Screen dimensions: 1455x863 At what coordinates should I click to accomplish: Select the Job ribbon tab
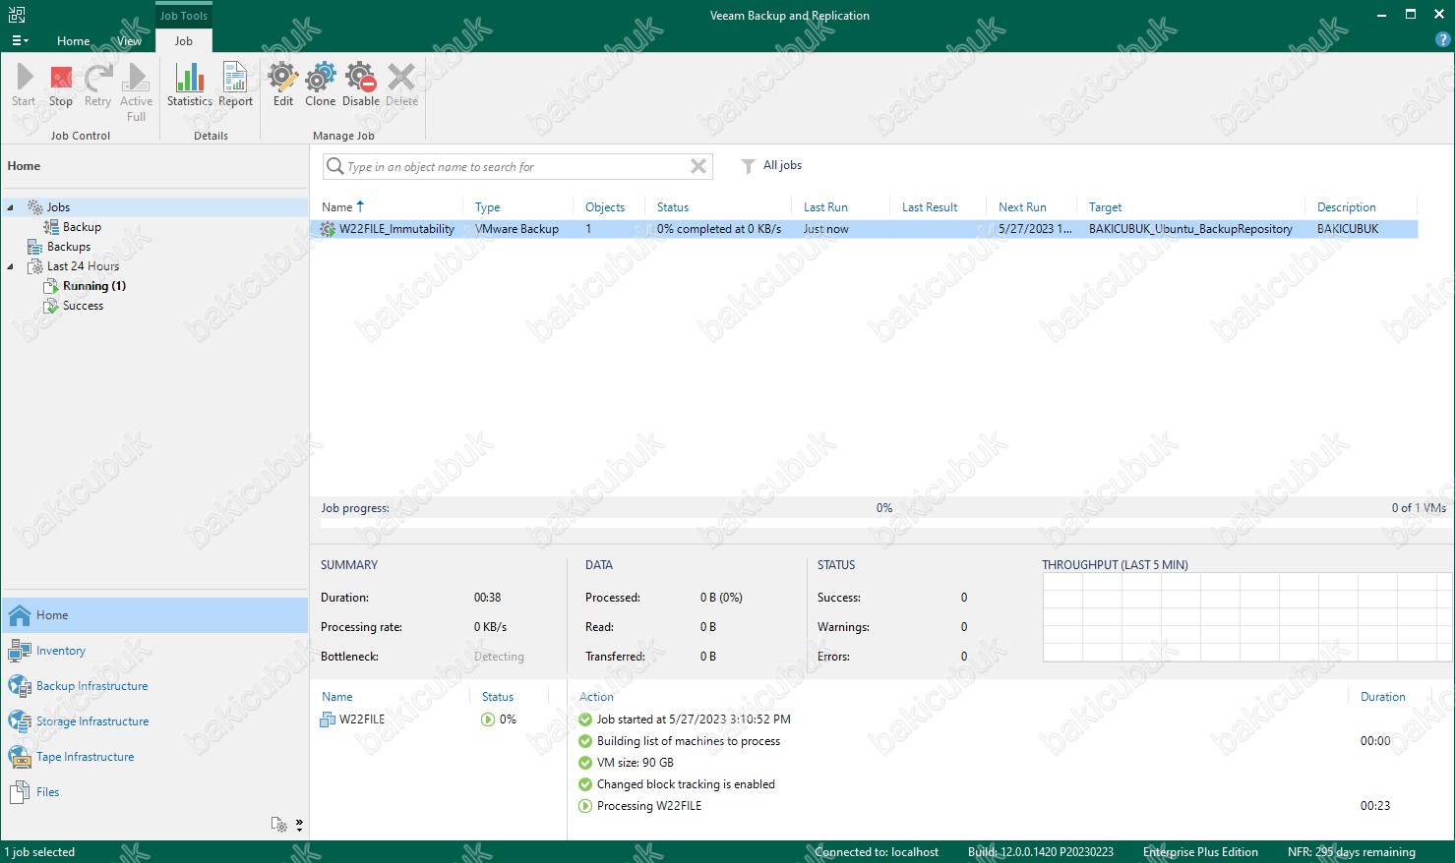click(x=184, y=41)
